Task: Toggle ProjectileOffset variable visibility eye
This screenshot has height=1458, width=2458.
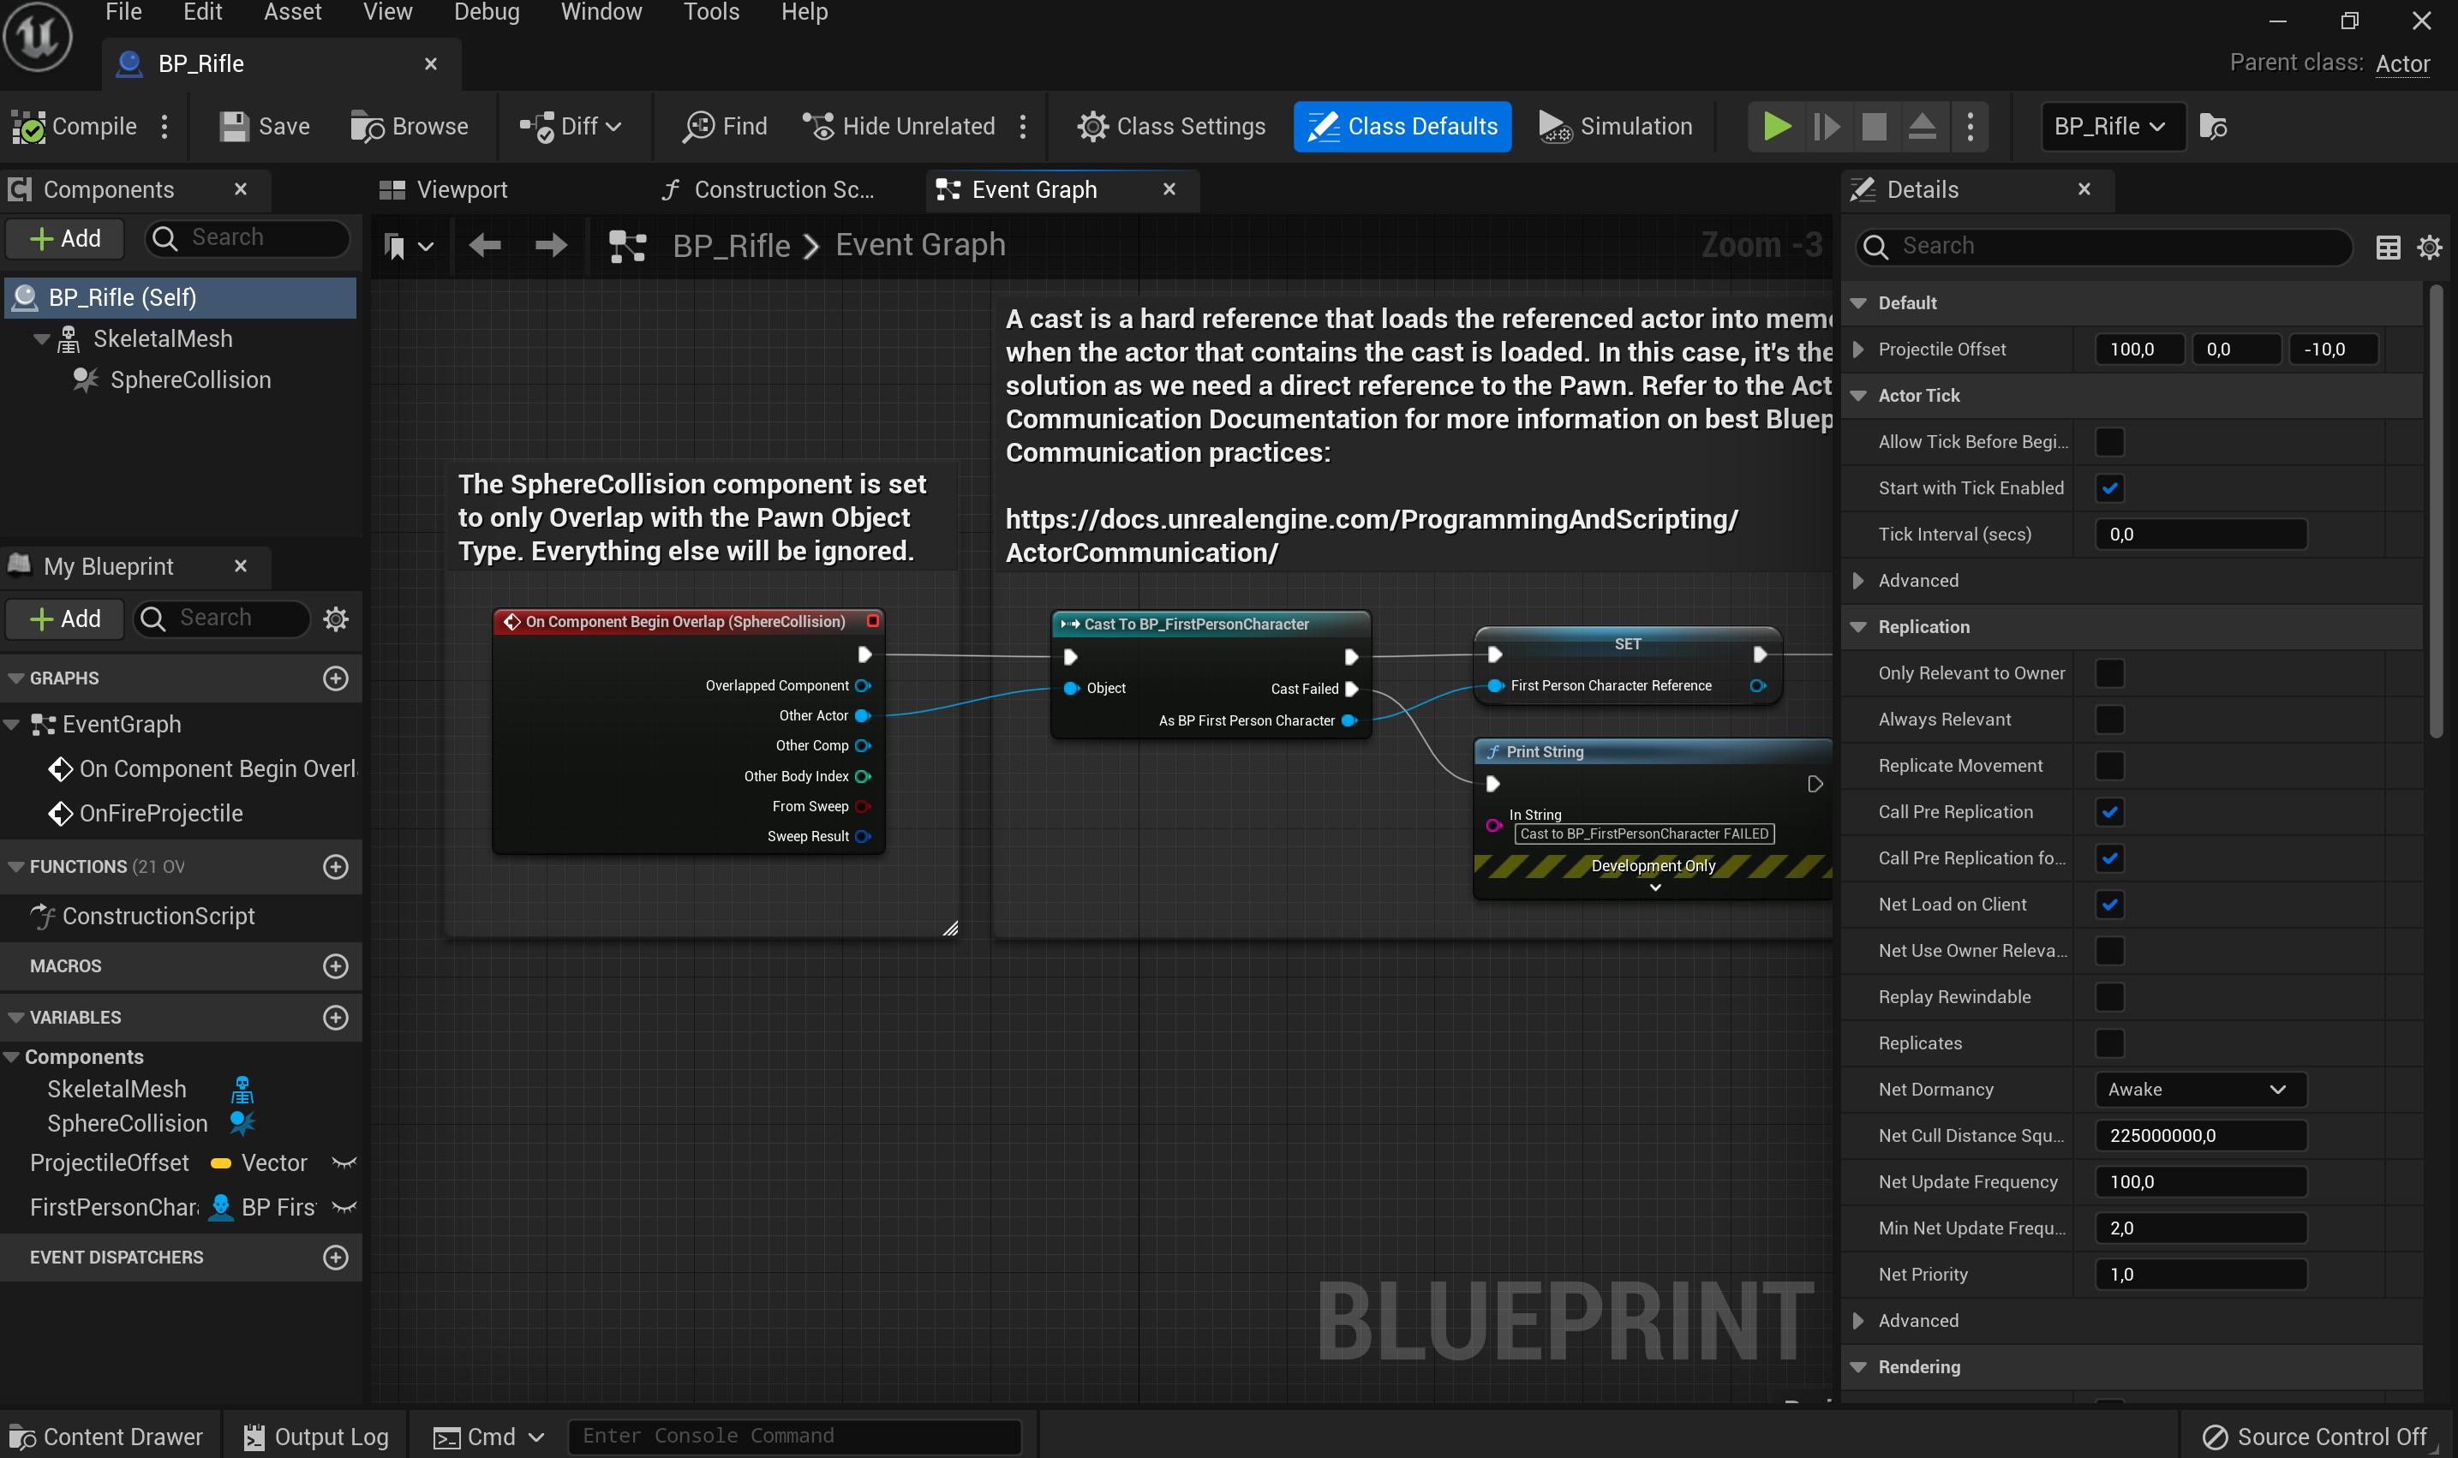Action: pyautogui.click(x=344, y=1163)
